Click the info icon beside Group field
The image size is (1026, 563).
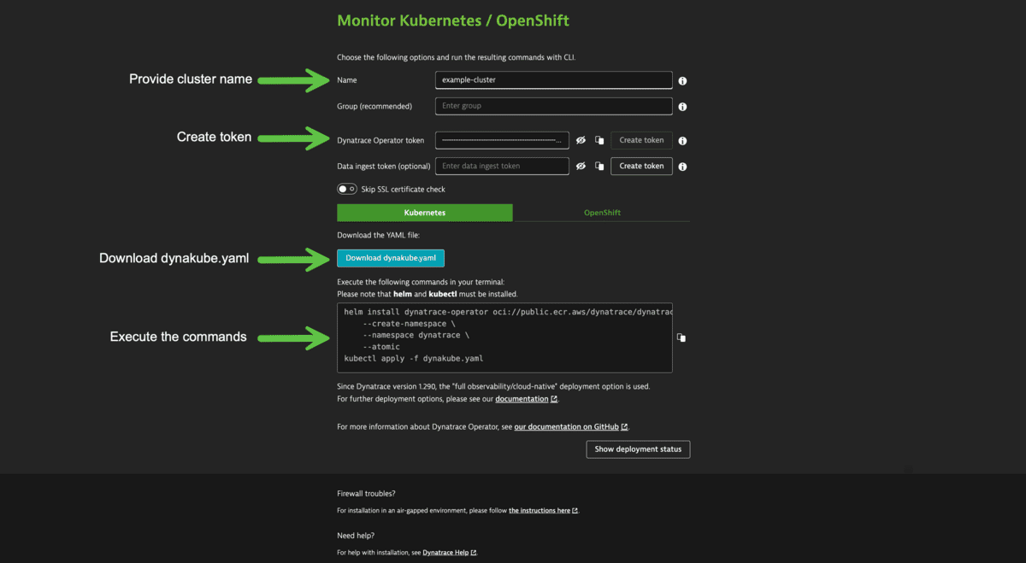681,106
